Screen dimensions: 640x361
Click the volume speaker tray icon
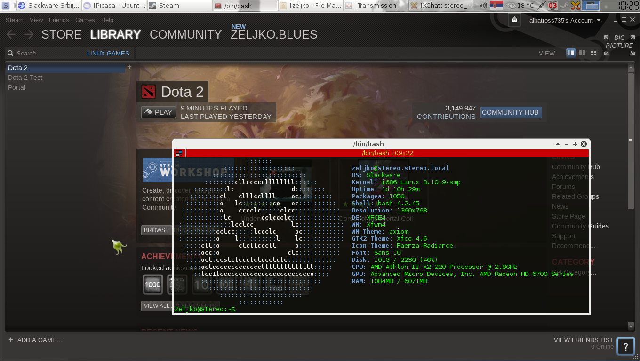483,6
